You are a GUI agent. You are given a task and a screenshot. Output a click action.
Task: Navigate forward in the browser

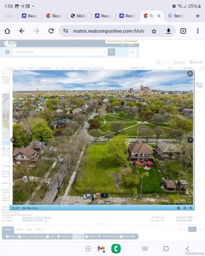(x=36, y=31)
